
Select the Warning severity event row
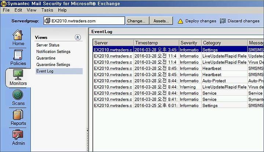point(179,87)
